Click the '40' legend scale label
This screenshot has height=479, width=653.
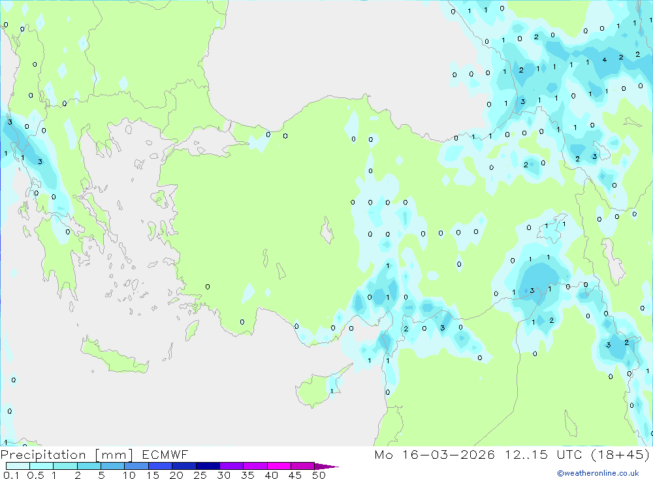(272, 475)
